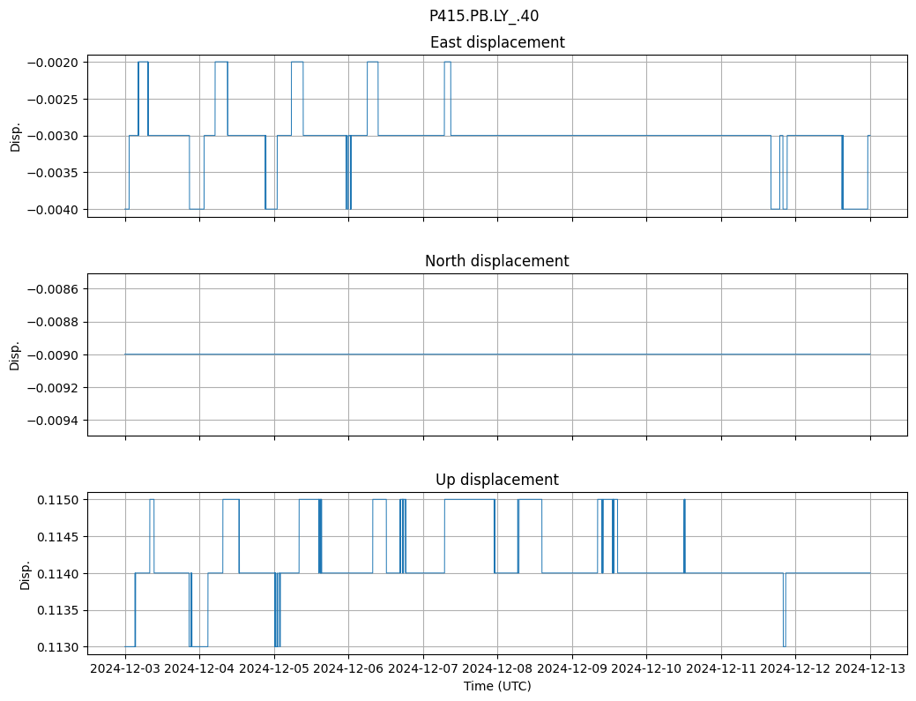The height and width of the screenshot is (701, 916).
Task: Pick the 2024-12-05 date tick label
Action: click(274, 669)
